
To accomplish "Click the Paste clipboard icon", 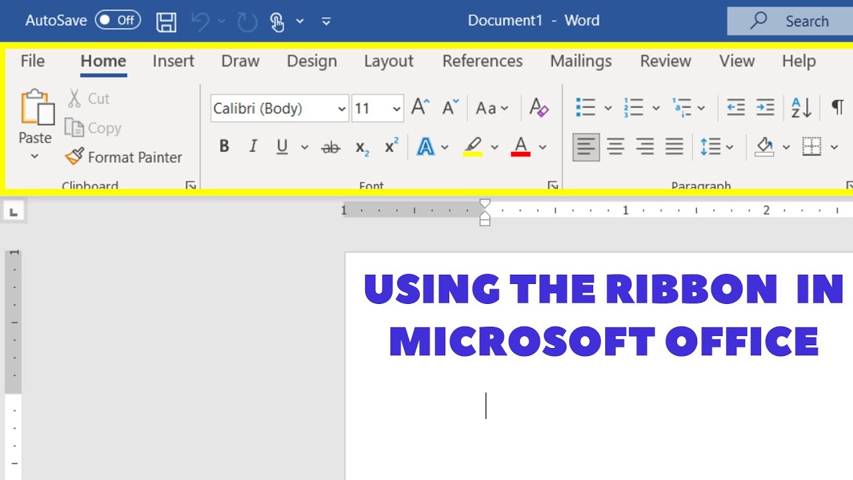I will tap(37, 107).
